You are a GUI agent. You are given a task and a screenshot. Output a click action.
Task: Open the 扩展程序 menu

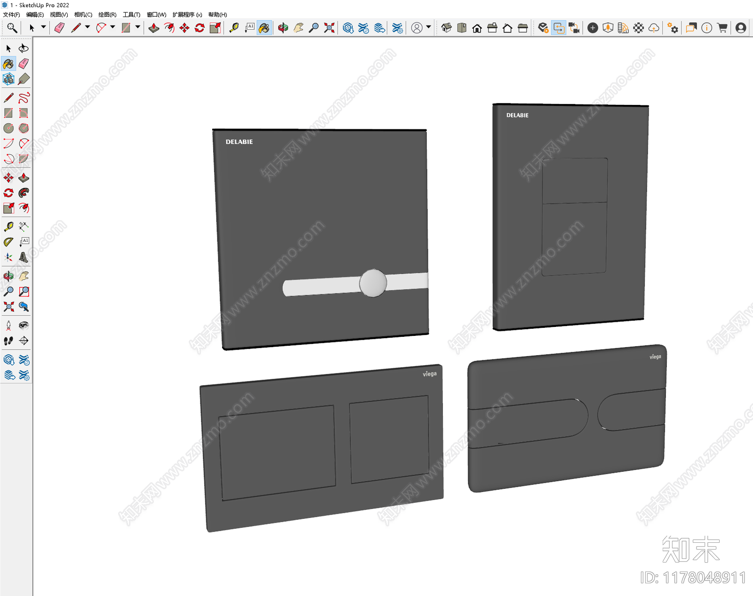coord(187,15)
